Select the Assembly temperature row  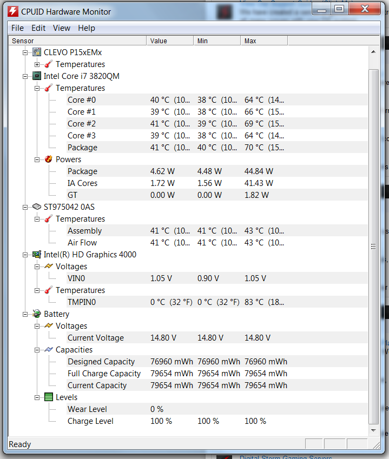click(x=217, y=231)
